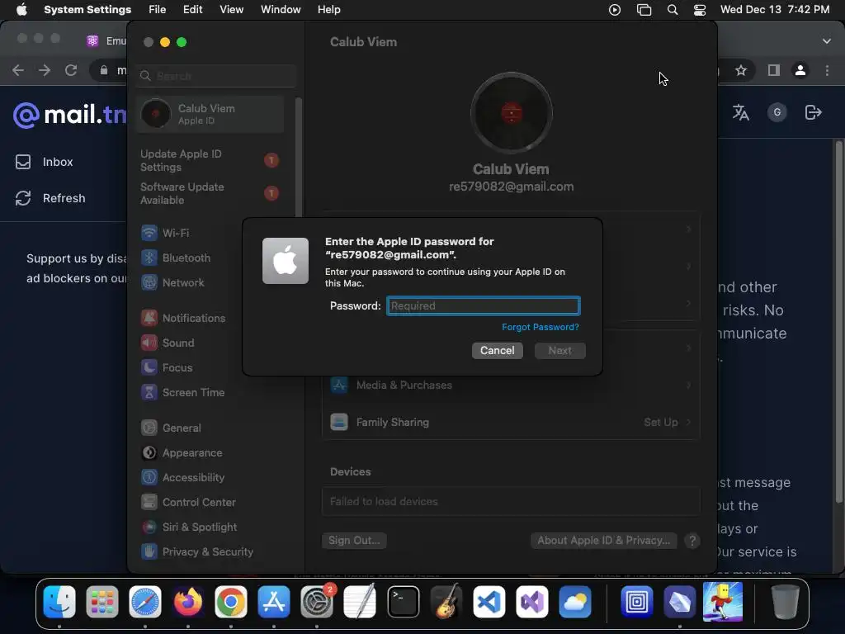Screen dimensions: 845x634
Task: Launch Safari from the Dock
Action: (145, 601)
